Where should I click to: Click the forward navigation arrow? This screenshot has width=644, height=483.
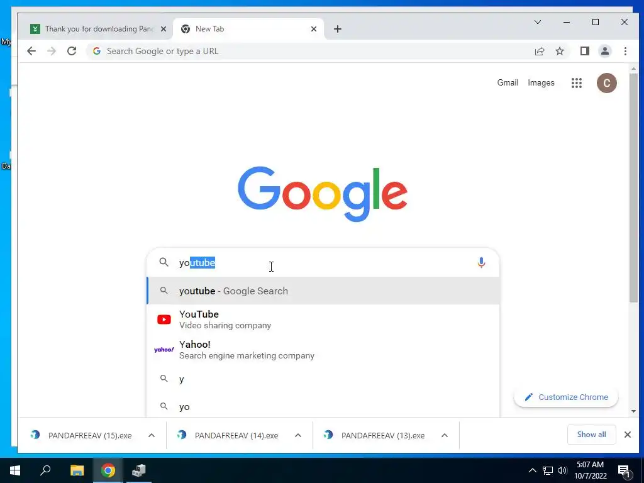pyautogui.click(x=52, y=51)
